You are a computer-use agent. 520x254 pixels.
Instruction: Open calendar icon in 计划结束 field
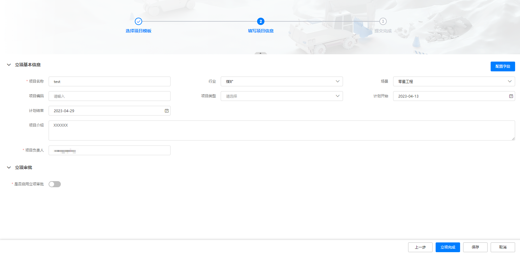point(167,111)
